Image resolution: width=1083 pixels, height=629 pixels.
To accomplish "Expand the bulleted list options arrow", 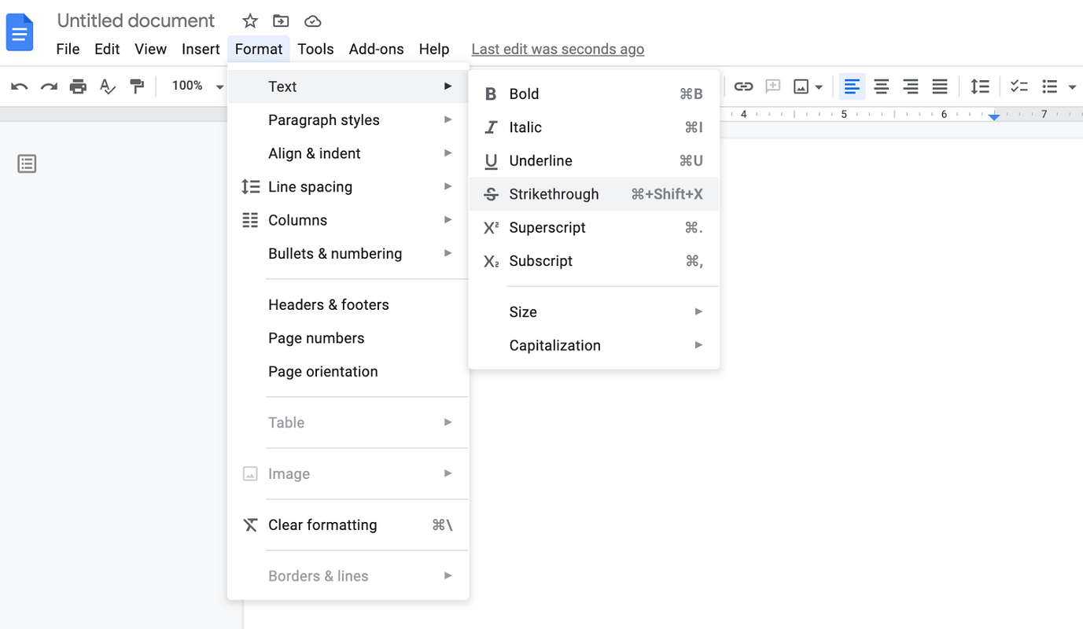I will pos(1070,86).
